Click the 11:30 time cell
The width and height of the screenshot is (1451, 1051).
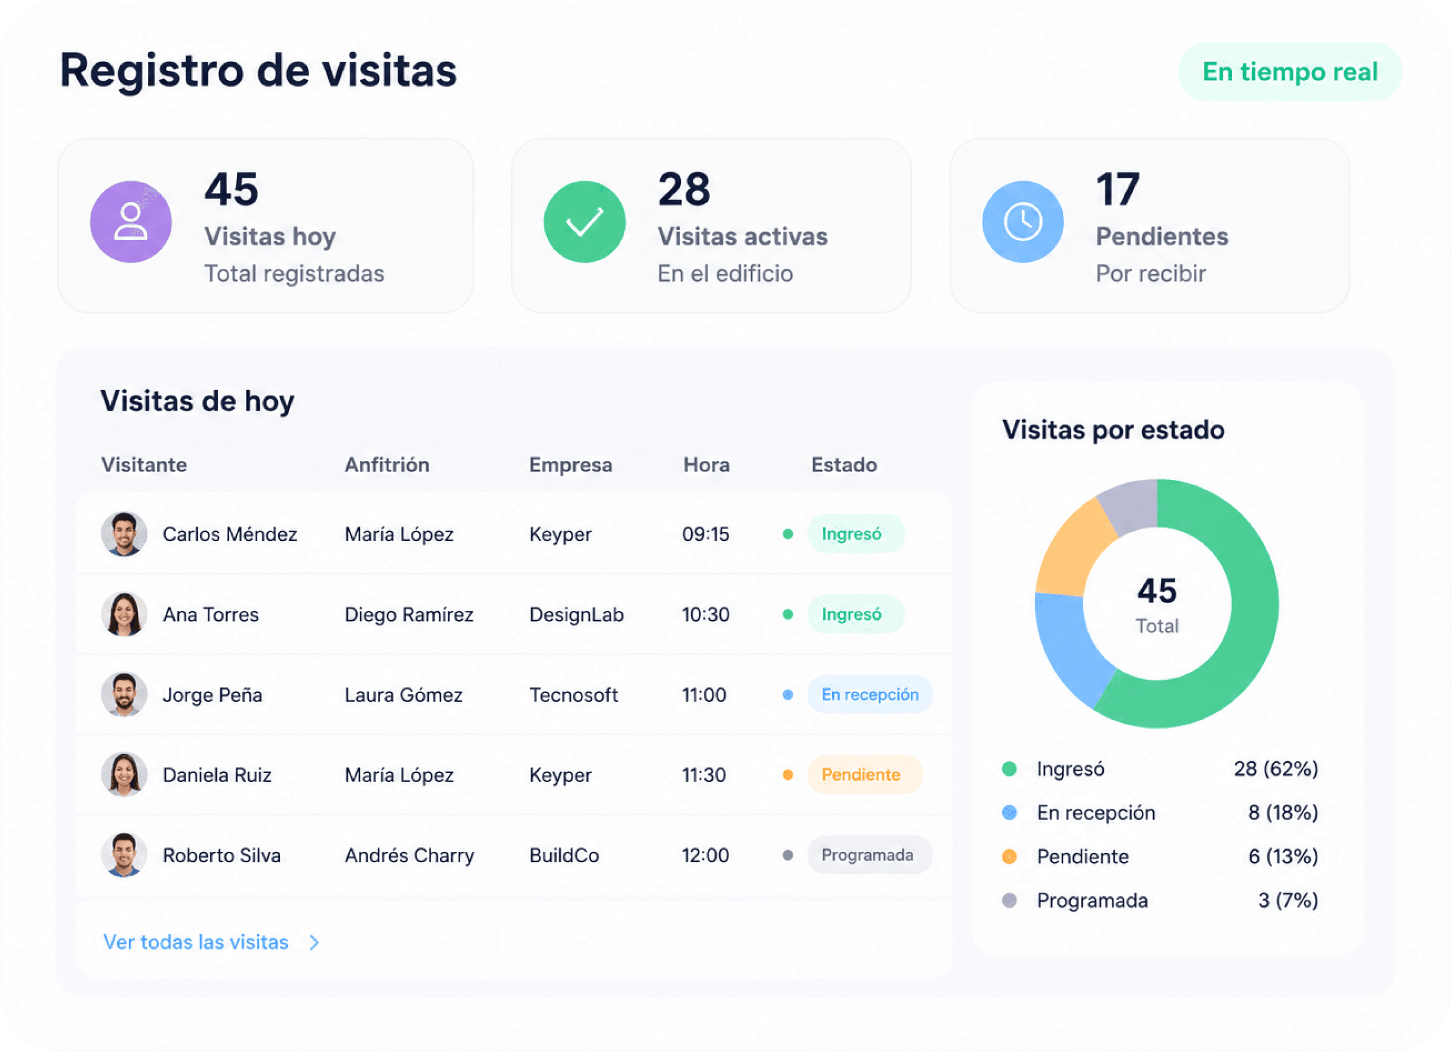click(x=704, y=774)
